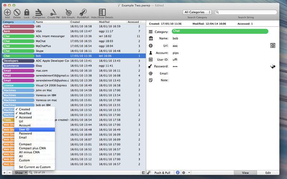Open the All Categories dropdown
This screenshot has width=287, height=179.
[x=197, y=12]
